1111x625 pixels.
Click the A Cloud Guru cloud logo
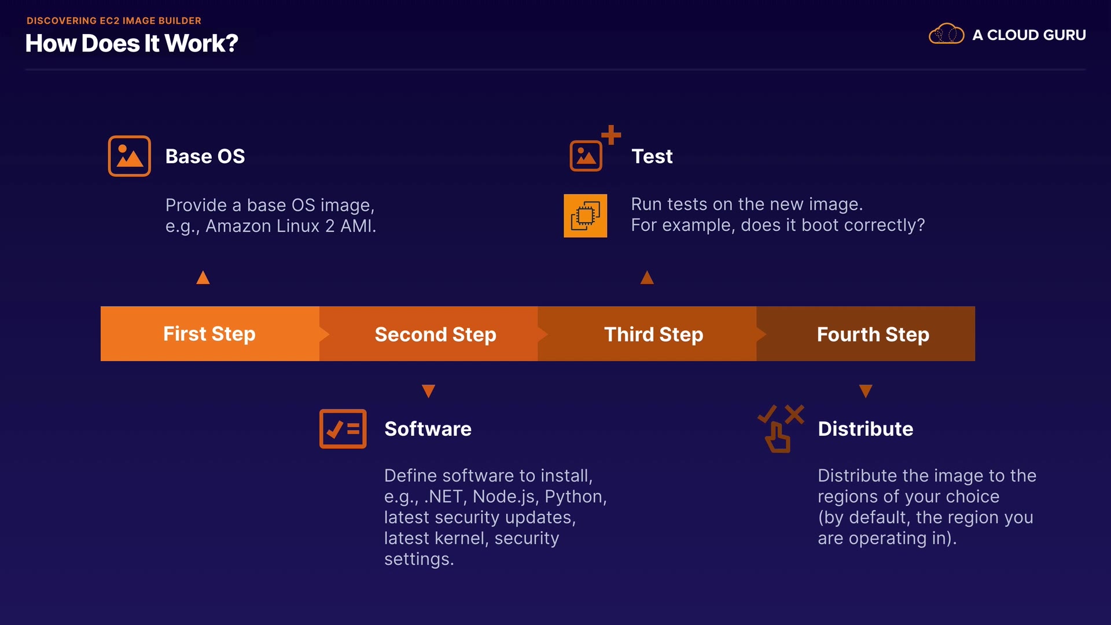(946, 34)
